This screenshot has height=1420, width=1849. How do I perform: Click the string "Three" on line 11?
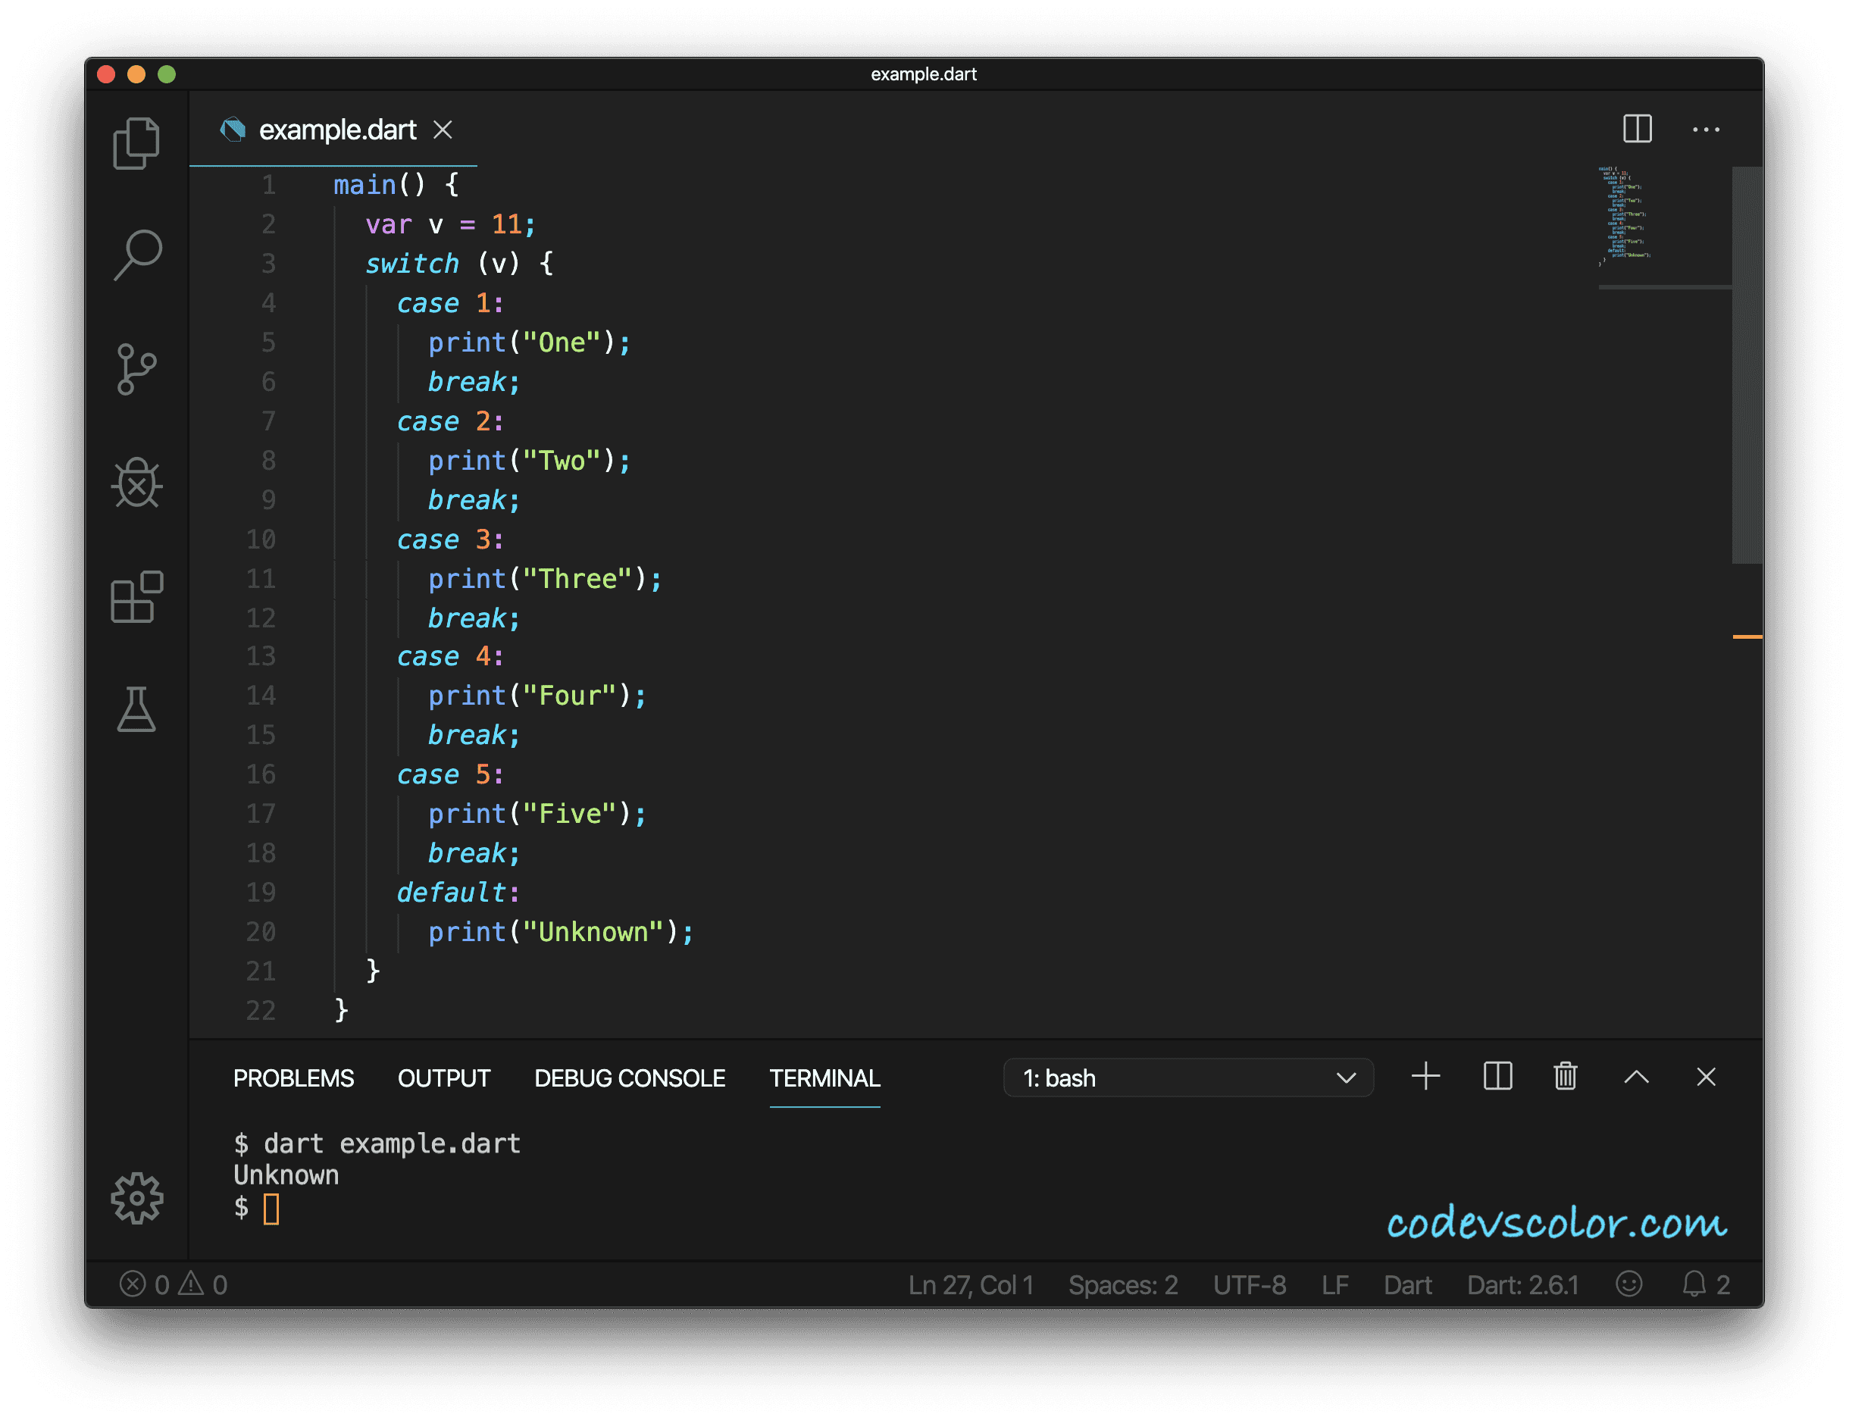point(577,579)
